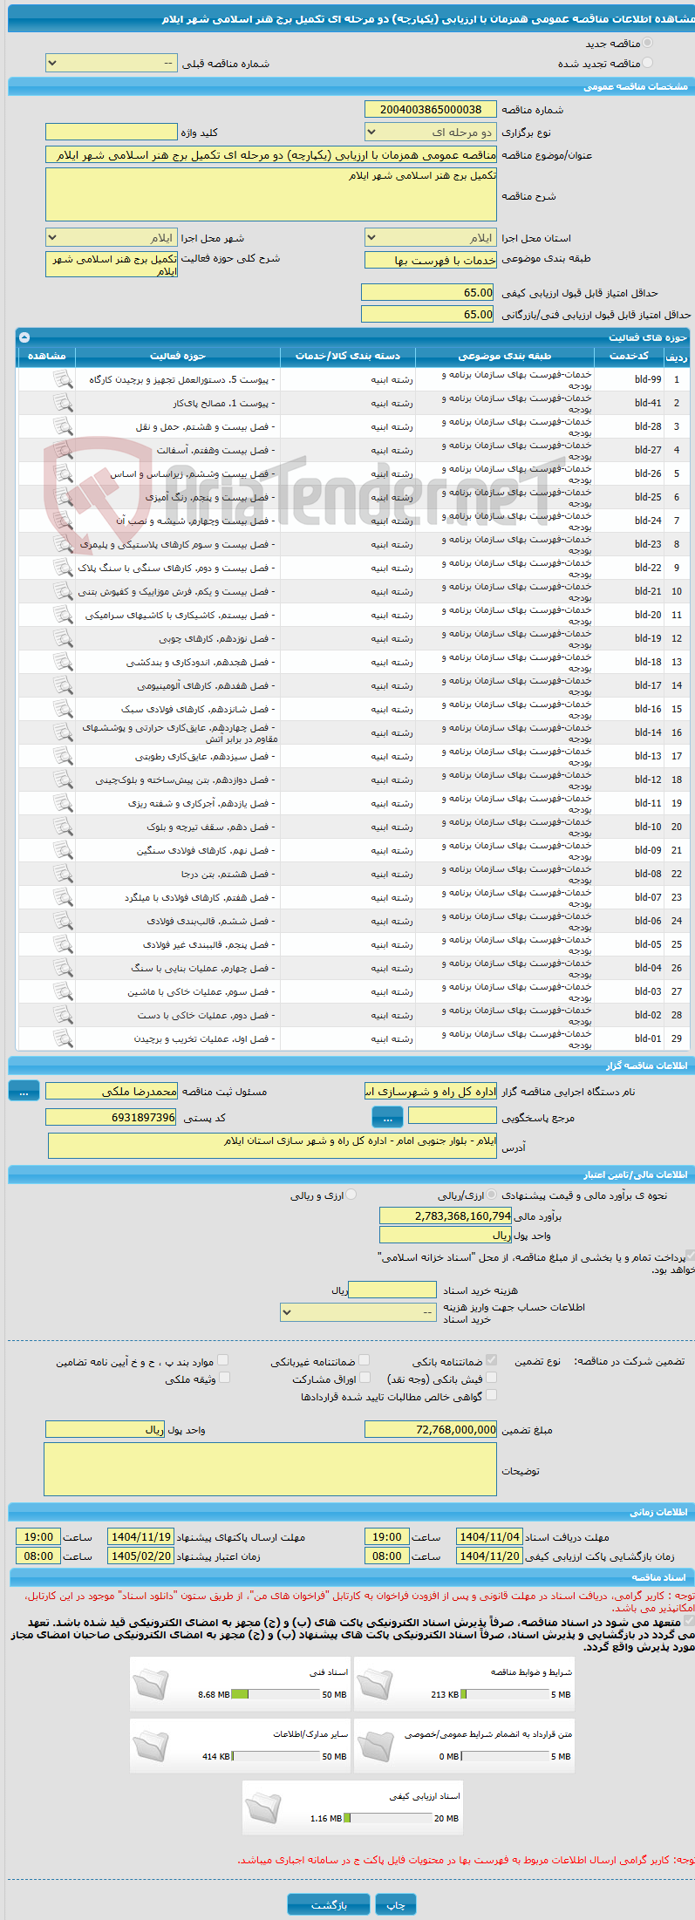The image size is (695, 1920).
Task: Click the ردیف column header
Action: pos(677,355)
